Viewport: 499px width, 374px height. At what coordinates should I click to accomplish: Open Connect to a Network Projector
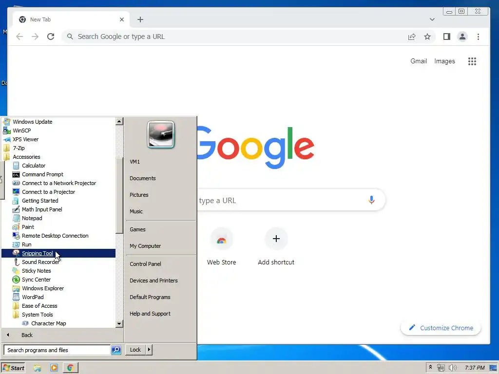(58, 183)
